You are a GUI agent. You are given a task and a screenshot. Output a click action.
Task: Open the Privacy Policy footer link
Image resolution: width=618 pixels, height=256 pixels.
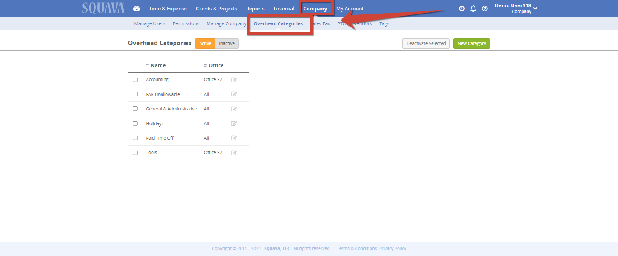click(x=393, y=249)
